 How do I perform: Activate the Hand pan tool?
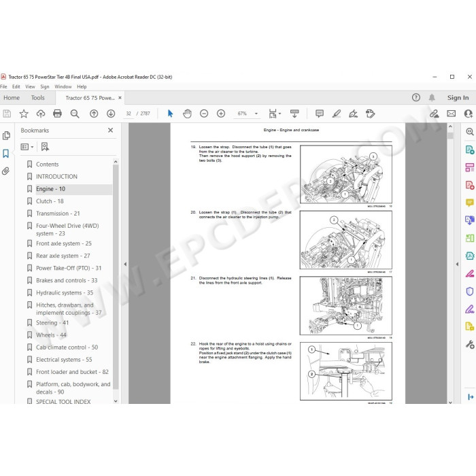coord(187,114)
